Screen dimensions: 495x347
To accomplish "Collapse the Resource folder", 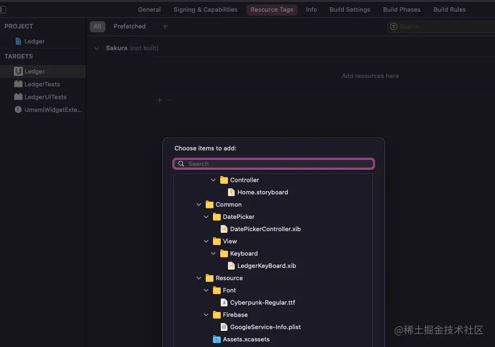I will 198,278.
